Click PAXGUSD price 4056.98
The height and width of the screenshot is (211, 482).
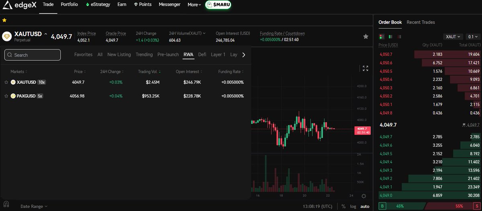(x=77, y=96)
